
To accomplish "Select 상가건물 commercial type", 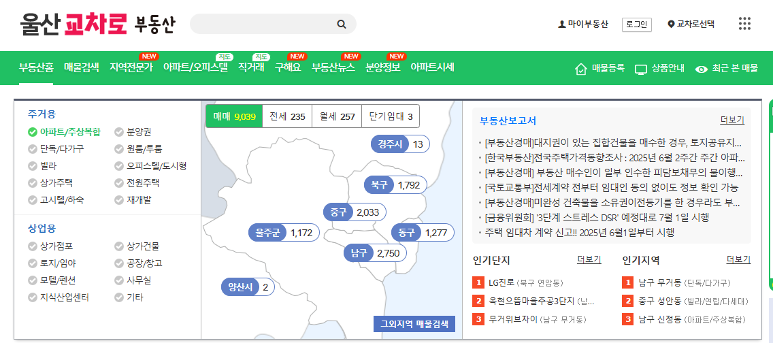I will (137, 246).
